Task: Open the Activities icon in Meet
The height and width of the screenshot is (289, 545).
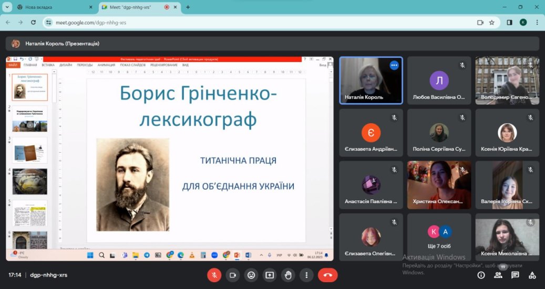Action: 532,275
